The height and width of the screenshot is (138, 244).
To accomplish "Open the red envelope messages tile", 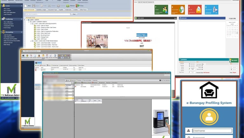I will 195,9.
